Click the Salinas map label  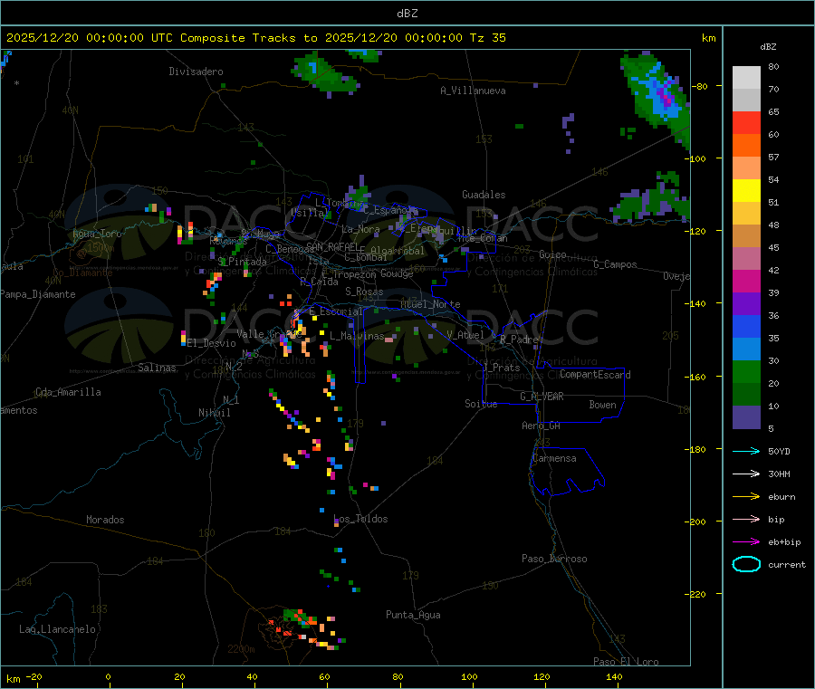(x=157, y=368)
